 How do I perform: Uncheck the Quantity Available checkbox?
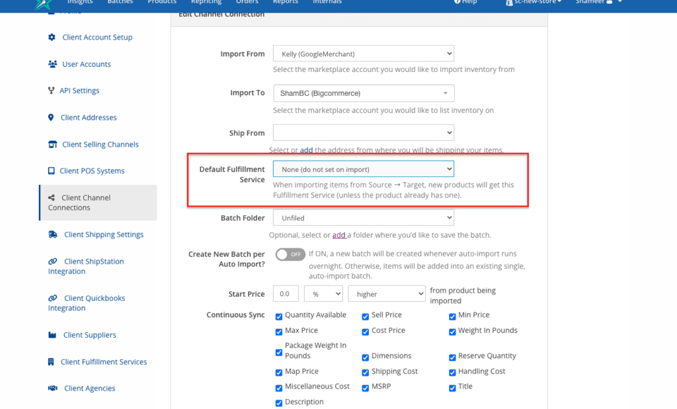(x=279, y=316)
